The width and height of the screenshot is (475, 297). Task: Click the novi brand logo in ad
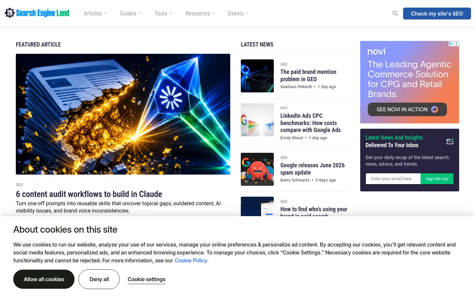376,51
